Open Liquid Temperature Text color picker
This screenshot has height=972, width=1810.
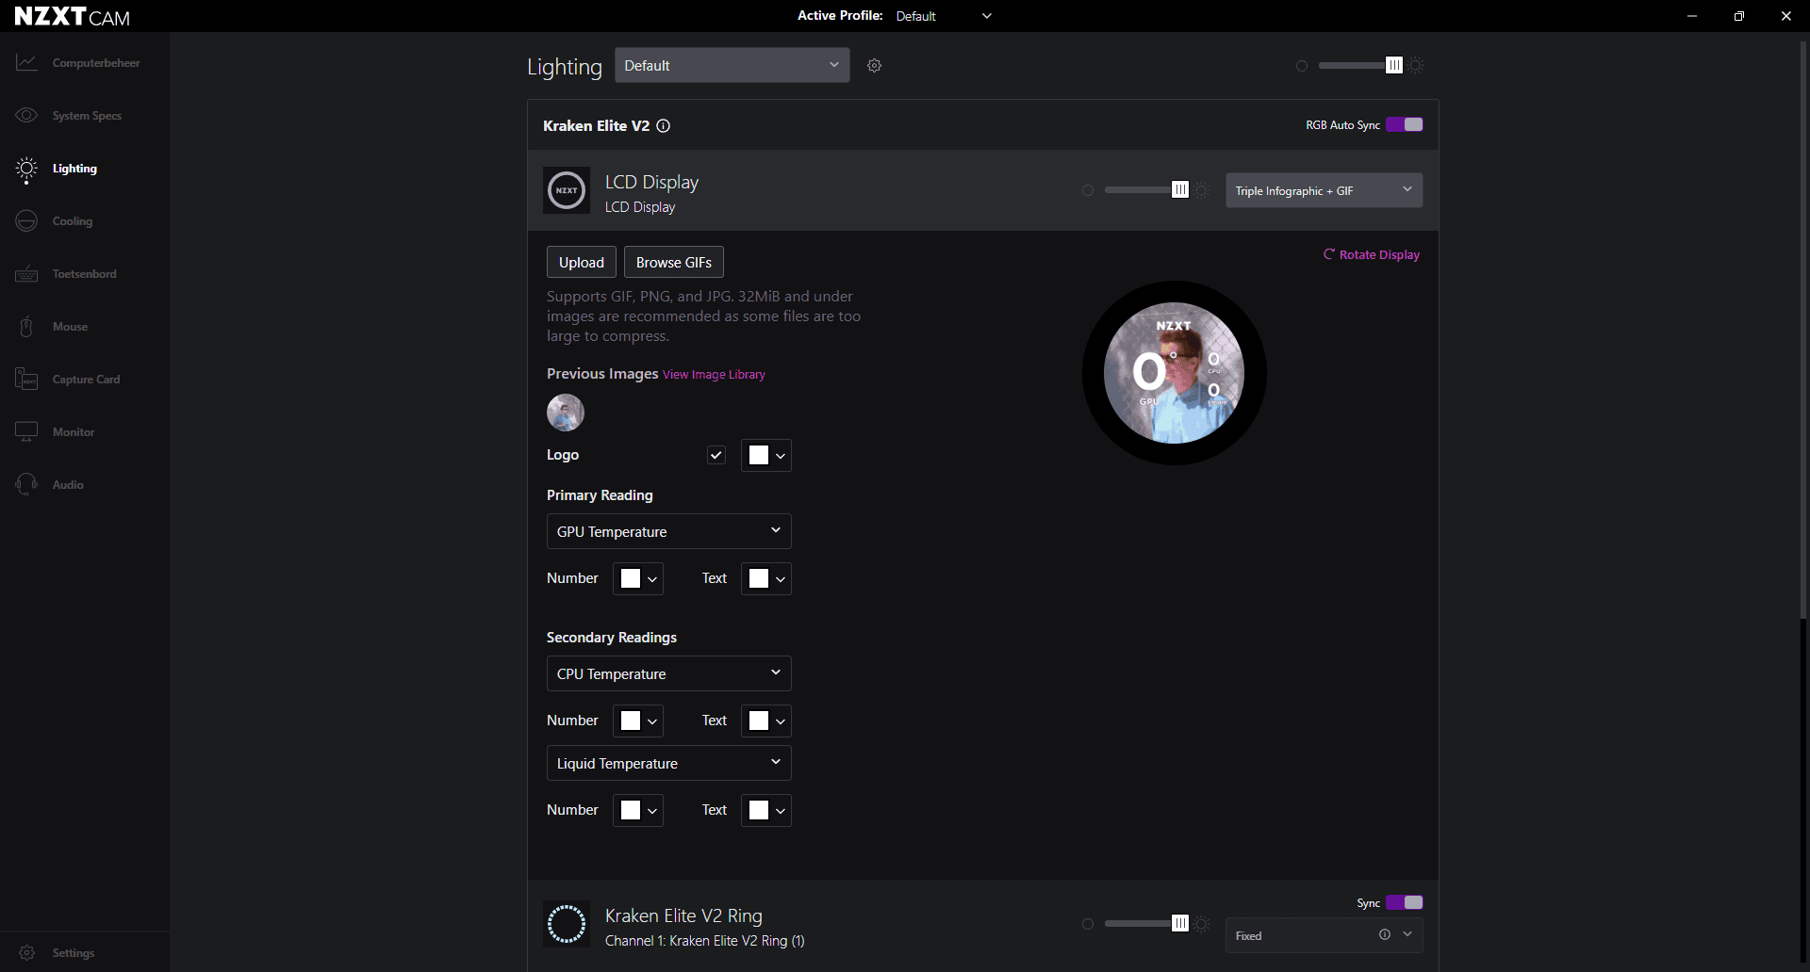(x=766, y=810)
